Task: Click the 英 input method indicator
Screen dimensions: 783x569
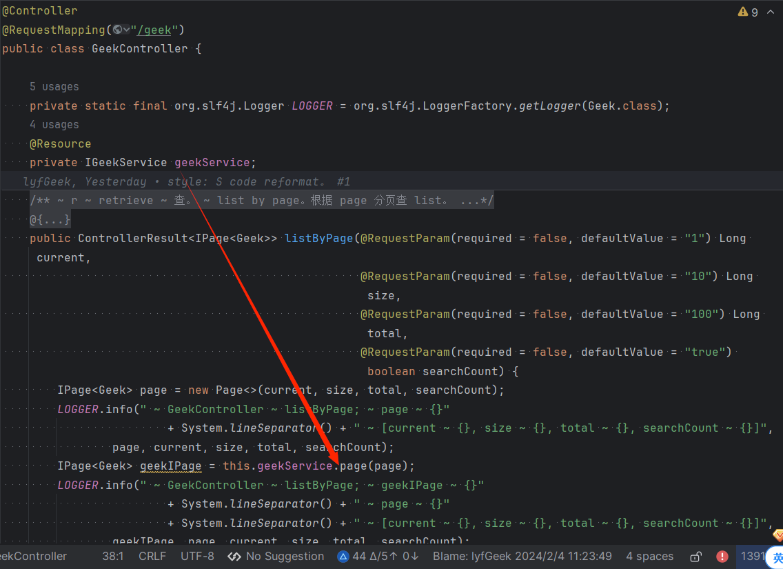Action: 777,557
